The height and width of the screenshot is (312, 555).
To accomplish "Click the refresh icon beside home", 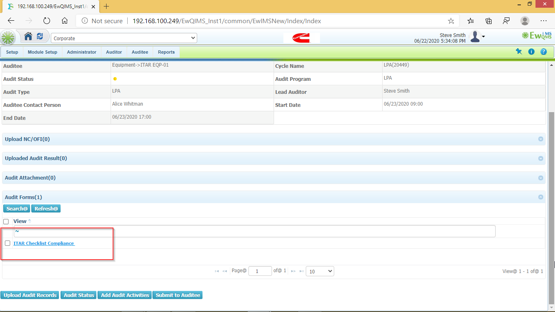I will pos(40,37).
